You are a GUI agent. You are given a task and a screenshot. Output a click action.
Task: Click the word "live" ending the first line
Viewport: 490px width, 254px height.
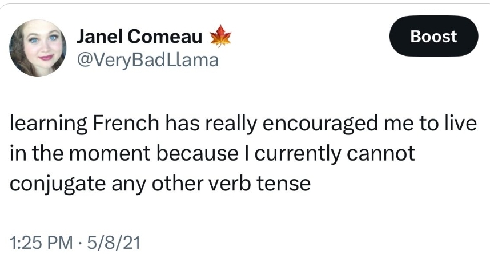pos(464,124)
